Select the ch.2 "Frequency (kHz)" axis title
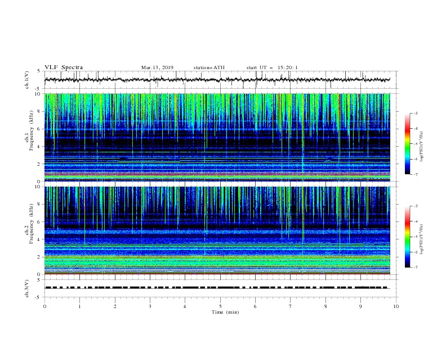446x344 pixels. pos(32,224)
